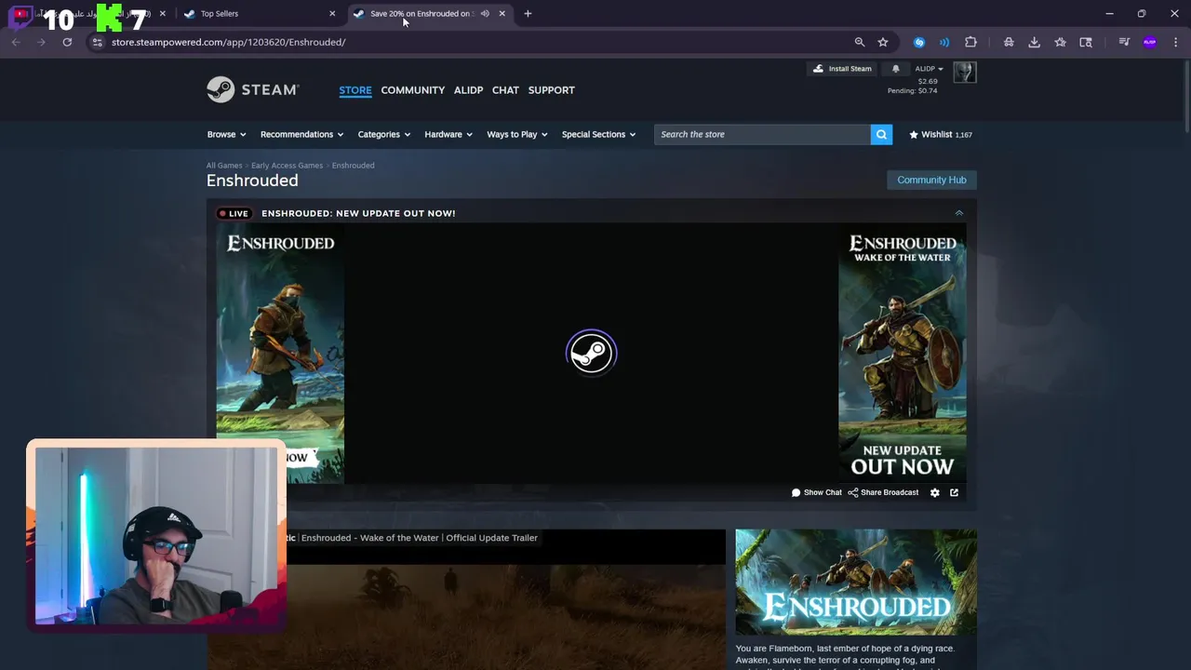Open the site information icon
Screen dimensions: 1191x670
(97, 42)
